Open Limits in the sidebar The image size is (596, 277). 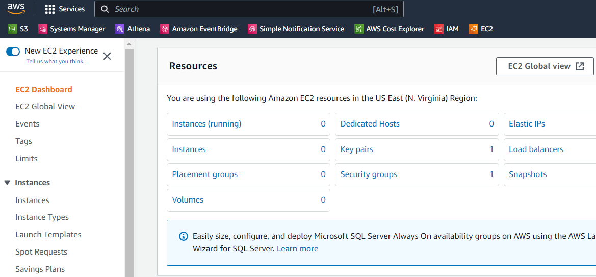click(26, 158)
